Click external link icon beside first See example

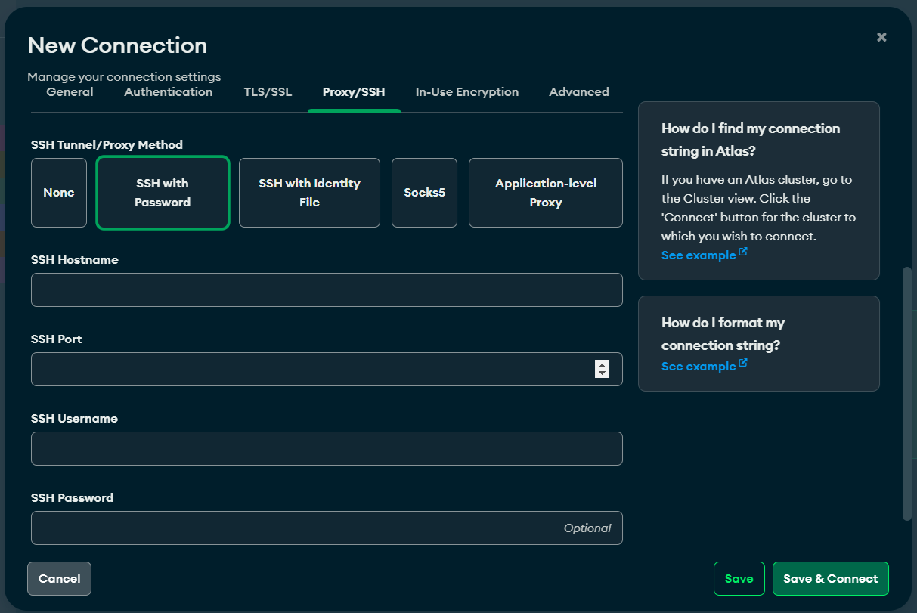[743, 252]
